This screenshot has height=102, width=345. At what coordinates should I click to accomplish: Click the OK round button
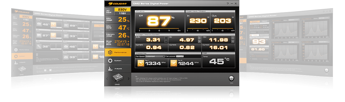[x=231, y=78]
